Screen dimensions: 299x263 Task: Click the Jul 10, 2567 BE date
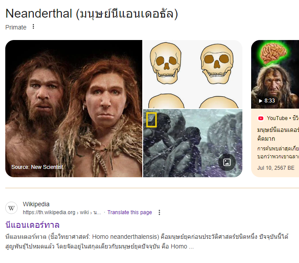coord(276,168)
